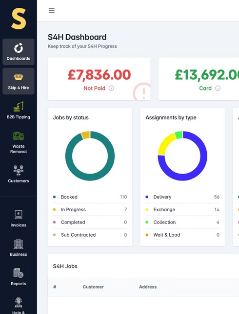Sort by the Customer column header

tap(93, 287)
